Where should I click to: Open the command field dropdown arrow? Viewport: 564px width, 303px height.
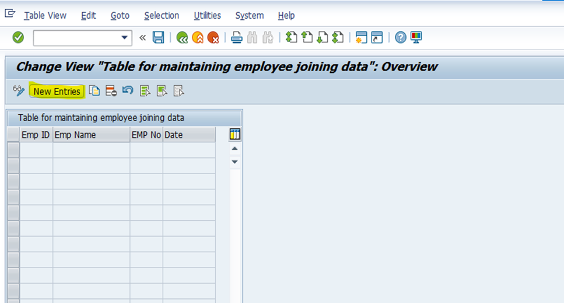tap(124, 37)
